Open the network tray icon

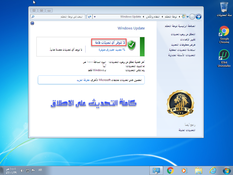coord(28,170)
